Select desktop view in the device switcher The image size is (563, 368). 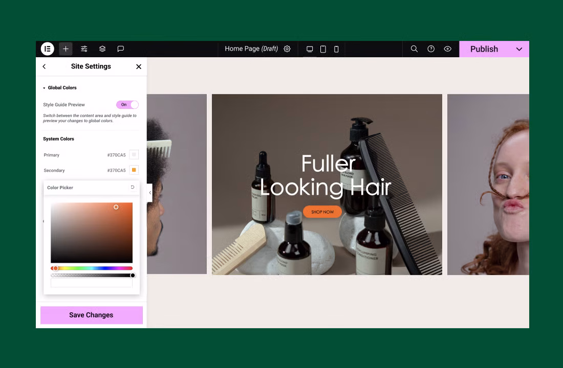click(x=310, y=49)
